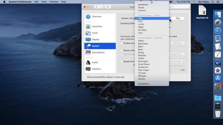Image resolution: width=223 pixels, height=125 pixels.
Task: Choose the Good News voice
Action: click(x=152, y=64)
